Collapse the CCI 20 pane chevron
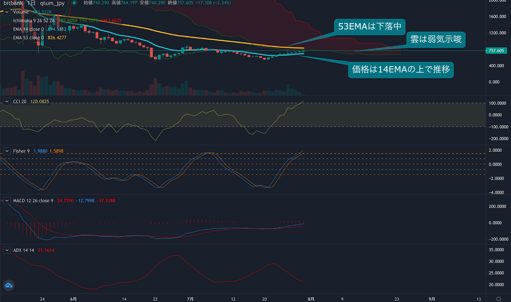The width and height of the screenshot is (511, 302). [7, 101]
